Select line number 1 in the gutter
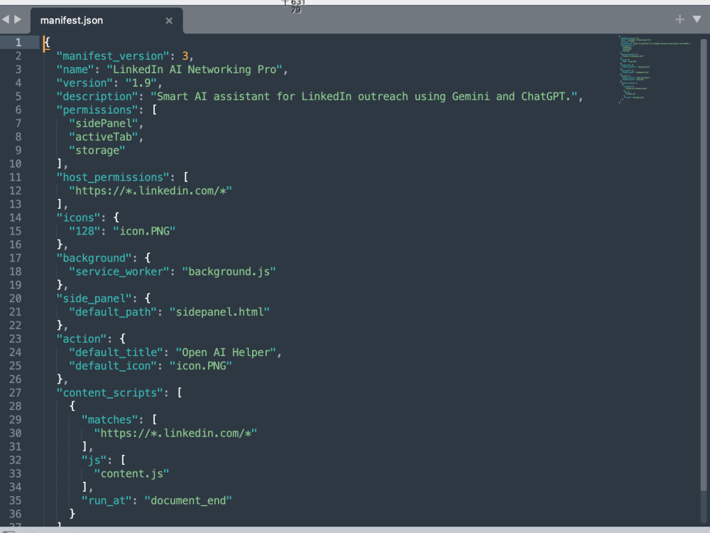The width and height of the screenshot is (710, 533). point(18,43)
